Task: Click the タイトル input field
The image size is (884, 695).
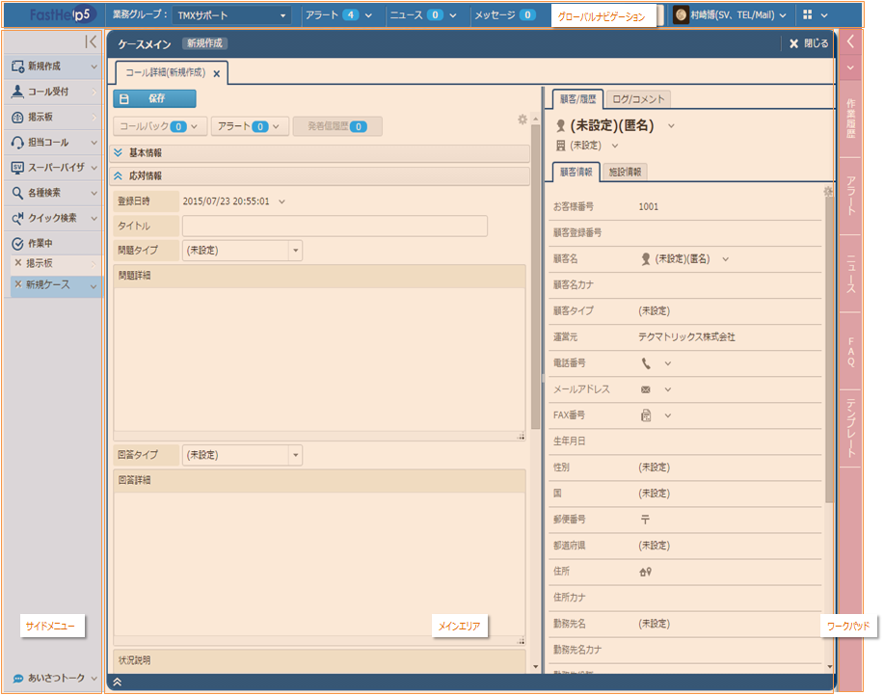Action: point(335,226)
